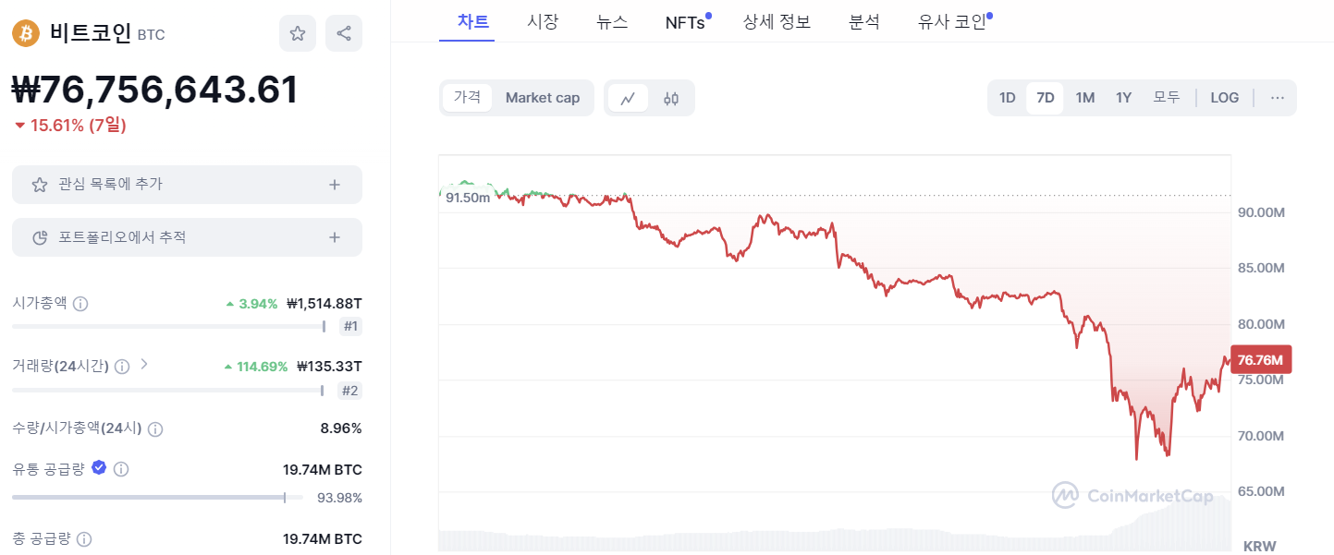Open the 뉴스 tab
Viewport: 1334px width, 555px height.
(612, 22)
